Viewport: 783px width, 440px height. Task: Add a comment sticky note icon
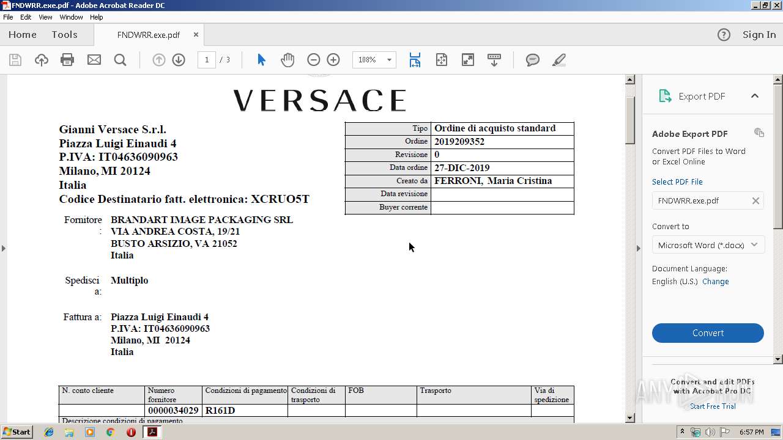(533, 60)
